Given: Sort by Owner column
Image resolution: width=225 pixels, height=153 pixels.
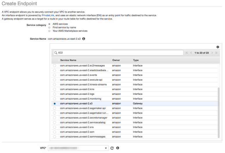Looking at the screenshot, I should click(x=116, y=60).
